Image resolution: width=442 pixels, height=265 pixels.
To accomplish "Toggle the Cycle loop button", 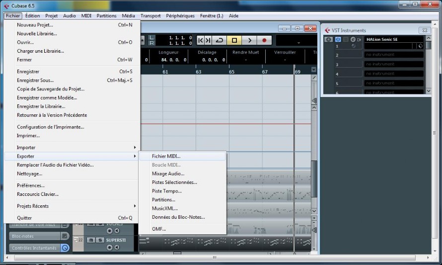I will coord(220,40).
